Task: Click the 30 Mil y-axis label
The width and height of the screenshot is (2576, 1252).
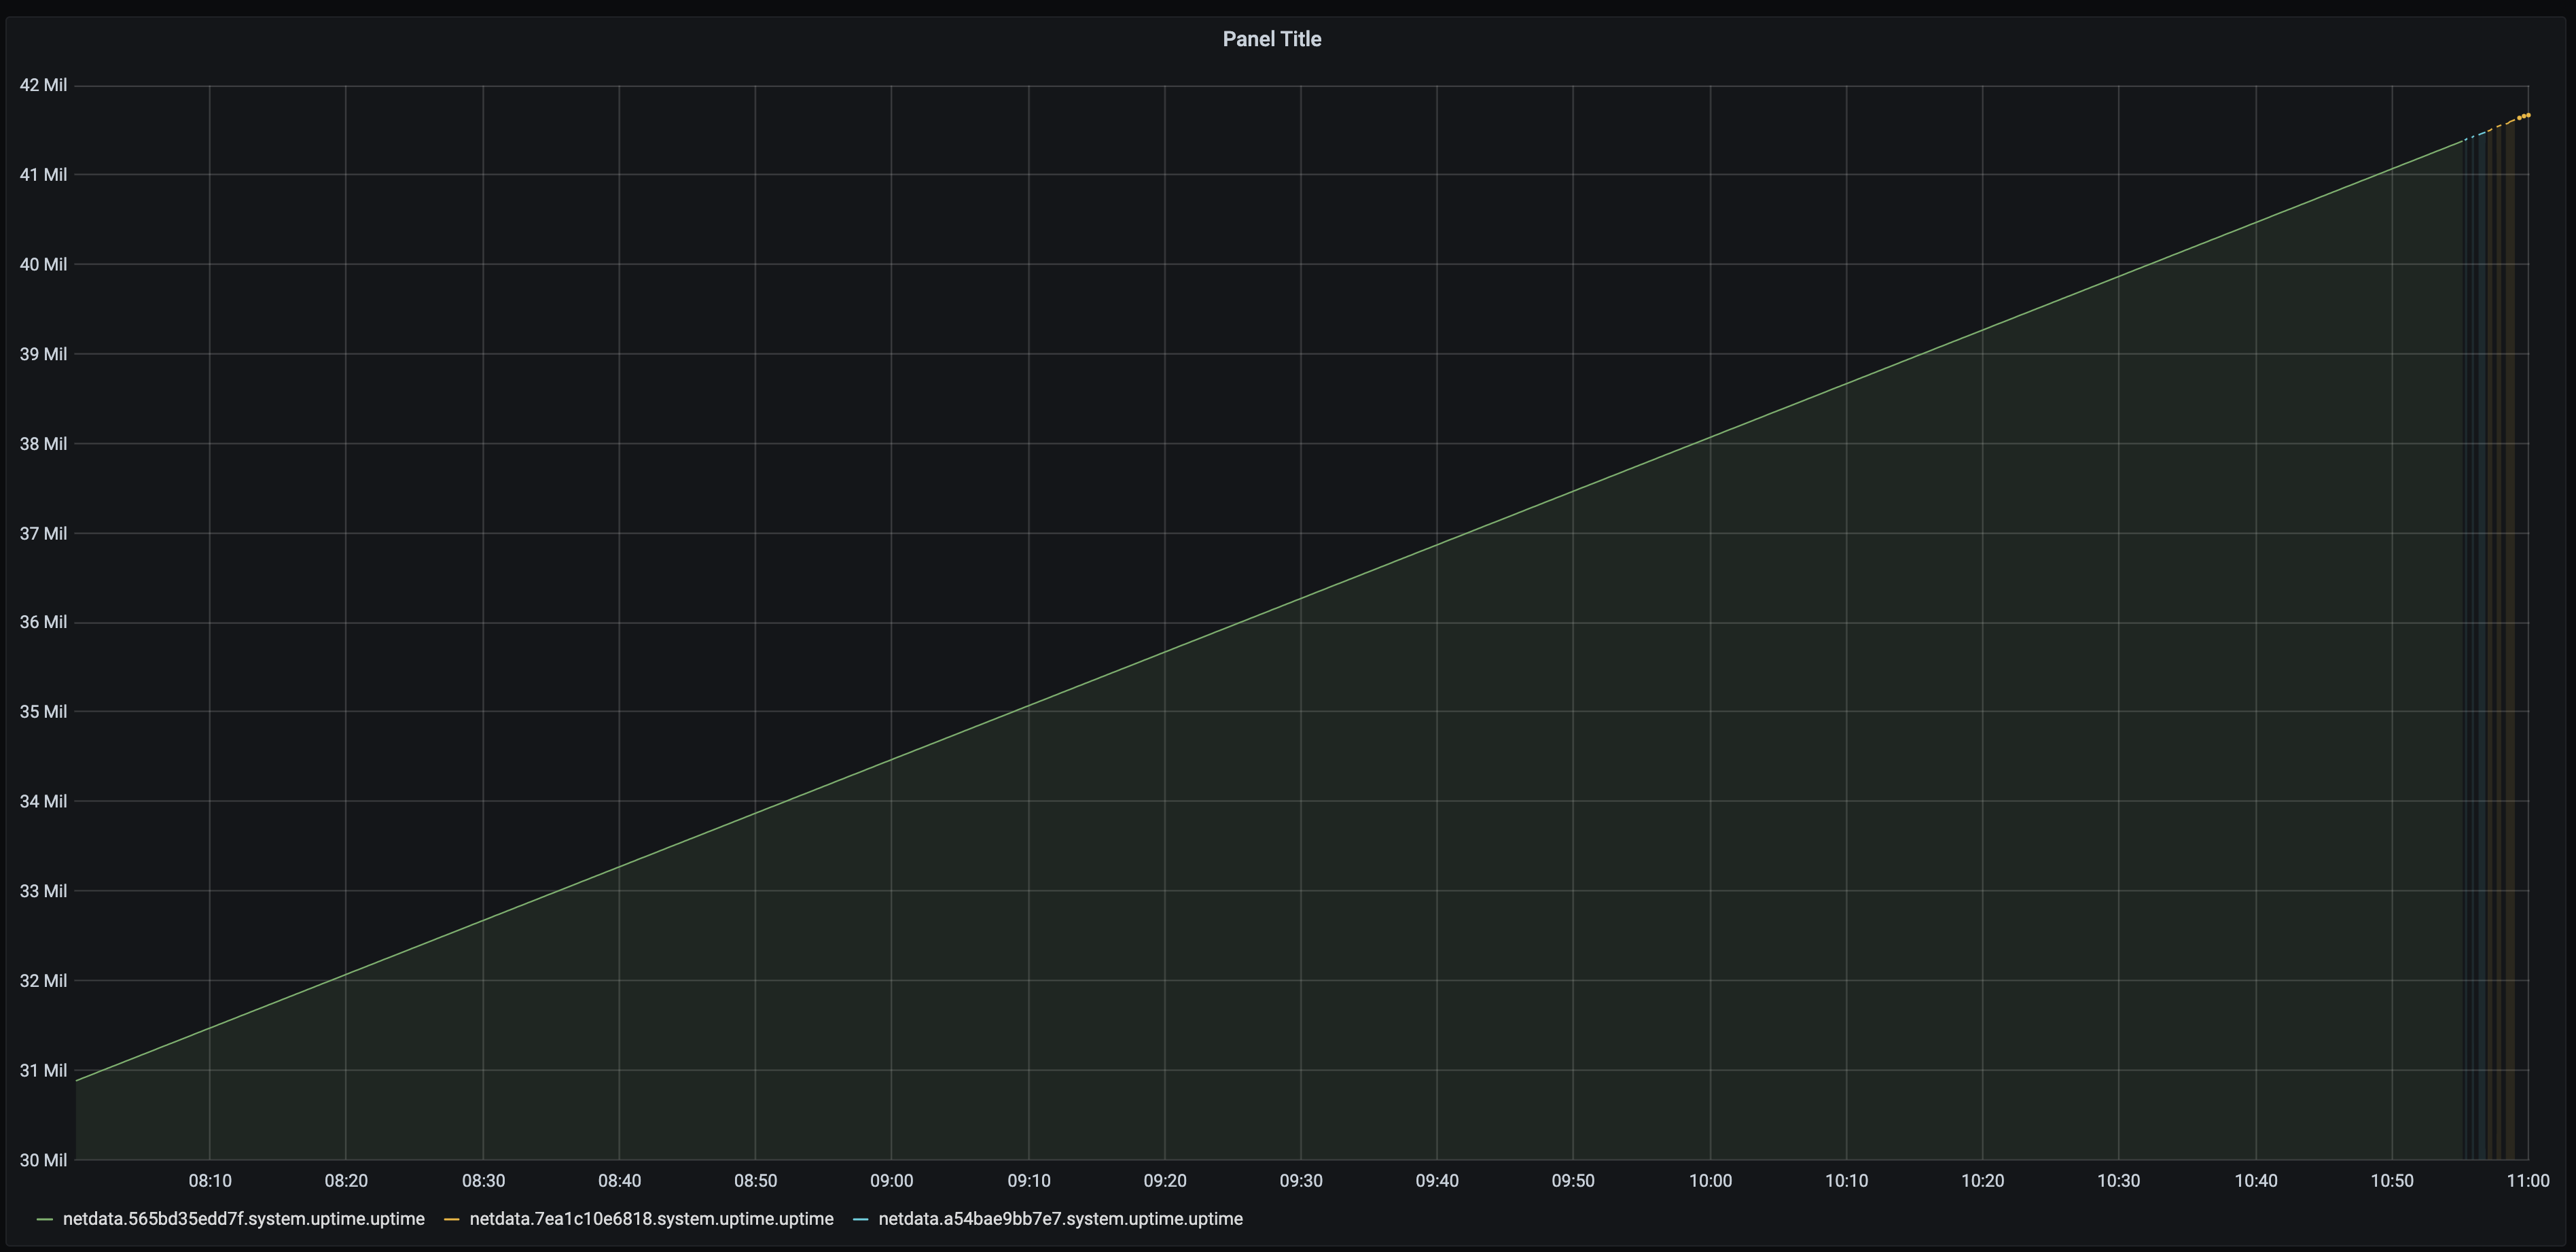Action: 44,1161
